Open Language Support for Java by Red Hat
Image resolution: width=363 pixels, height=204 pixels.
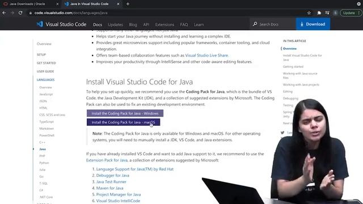135,169
